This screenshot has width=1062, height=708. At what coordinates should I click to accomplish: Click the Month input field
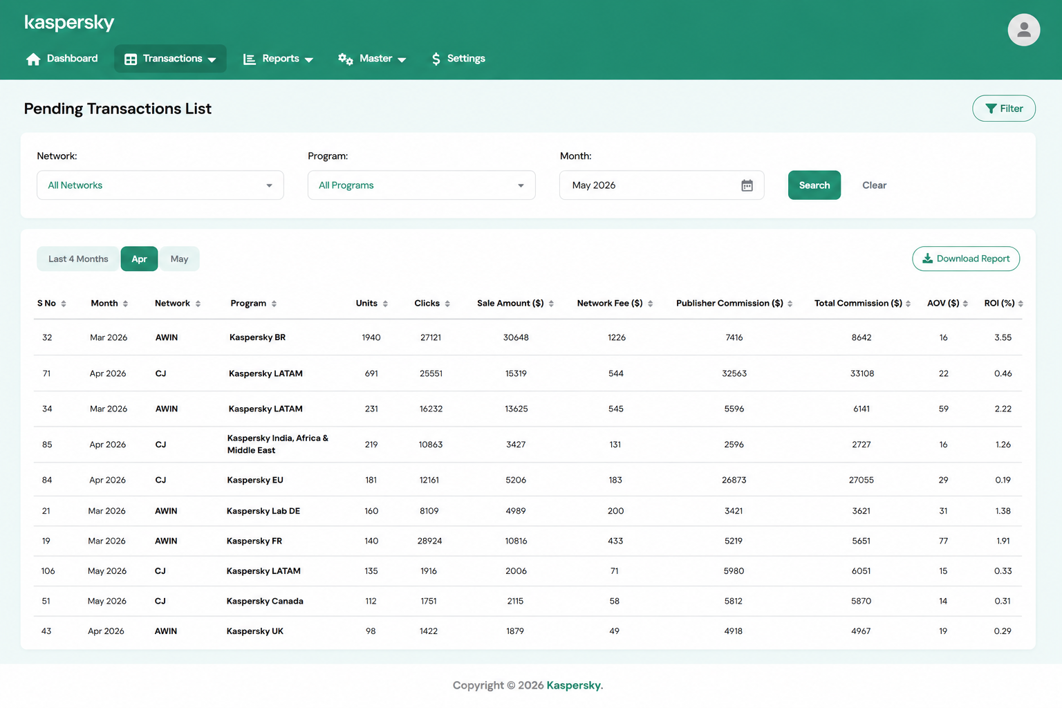pyautogui.click(x=662, y=185)
